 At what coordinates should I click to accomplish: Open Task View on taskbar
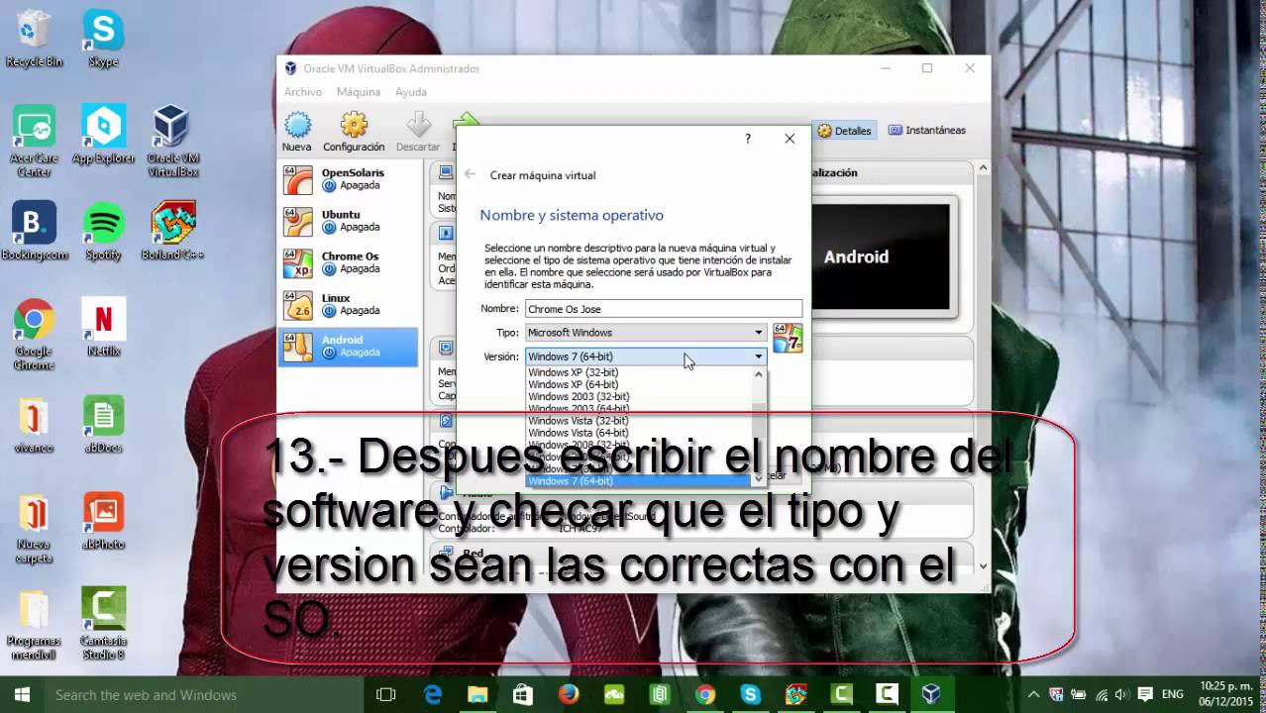click(386, 694)
